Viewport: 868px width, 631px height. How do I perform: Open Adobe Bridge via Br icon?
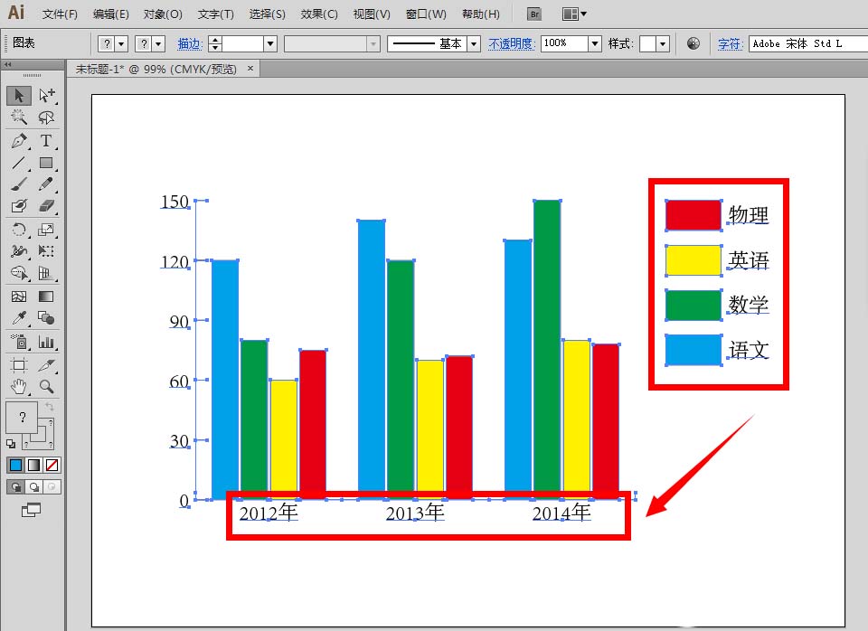pos(534,14)
